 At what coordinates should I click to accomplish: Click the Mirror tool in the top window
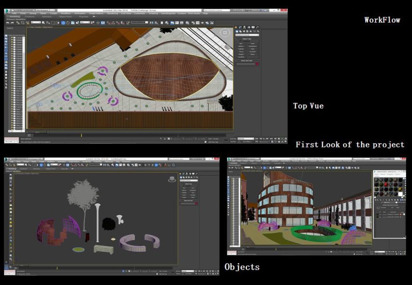(x=152, y=23)
